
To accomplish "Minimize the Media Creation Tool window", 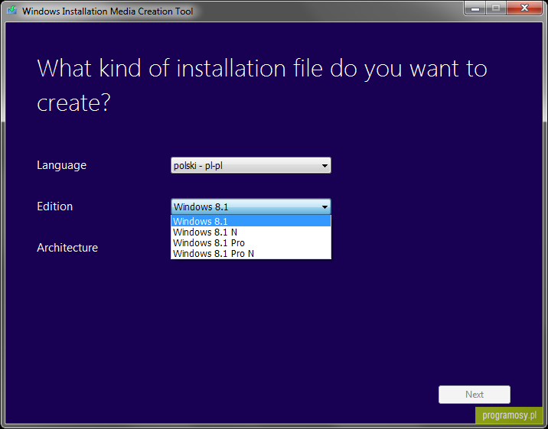I will coord(475,8).
